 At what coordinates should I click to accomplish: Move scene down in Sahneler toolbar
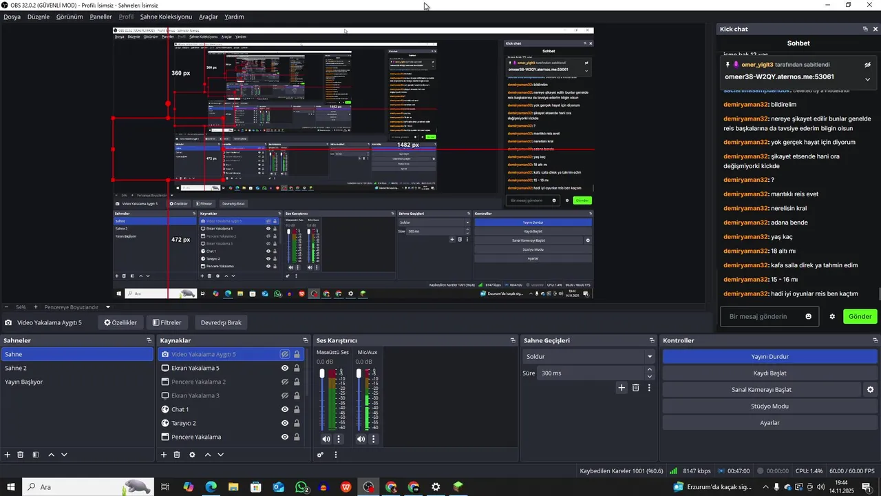(x=64, y=455)
